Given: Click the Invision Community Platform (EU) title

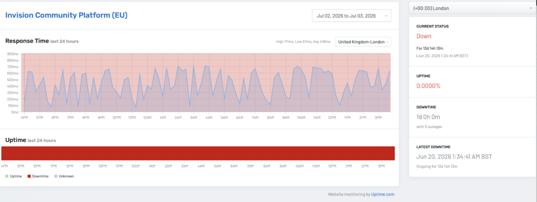Looking at the screenshot, I should (x=67, y=16).
